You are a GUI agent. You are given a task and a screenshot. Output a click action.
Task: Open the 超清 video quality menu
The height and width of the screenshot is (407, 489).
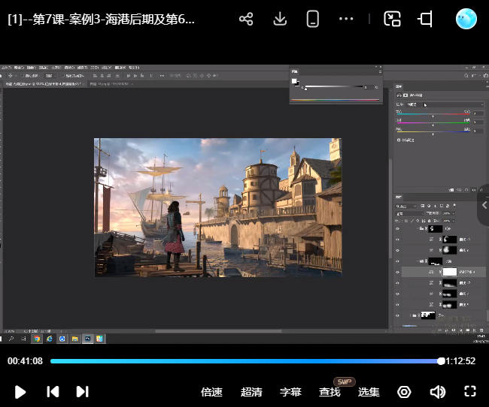251,392
